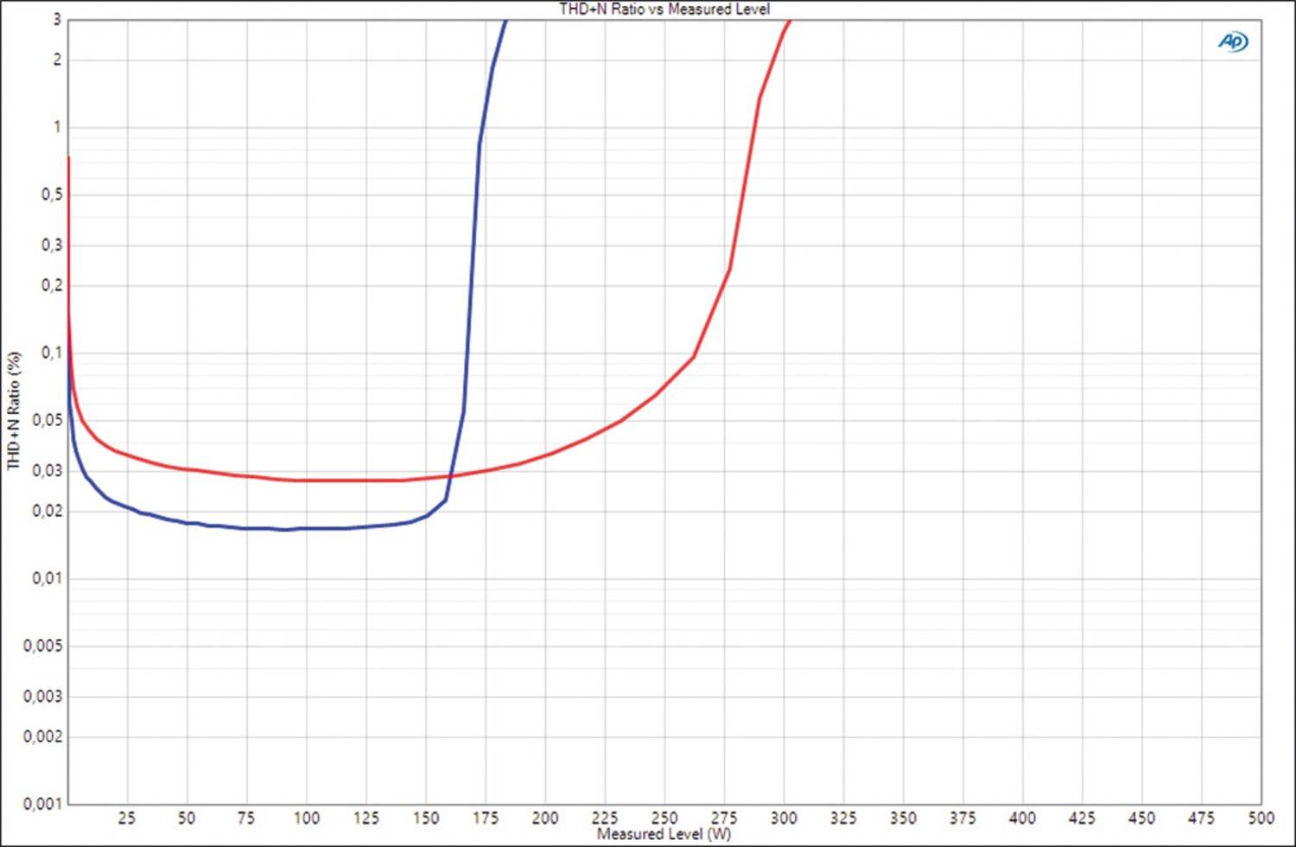The image size is (1296, 847).
Task: Click the '3' y-axis tick label
Action: click(57, 19)
